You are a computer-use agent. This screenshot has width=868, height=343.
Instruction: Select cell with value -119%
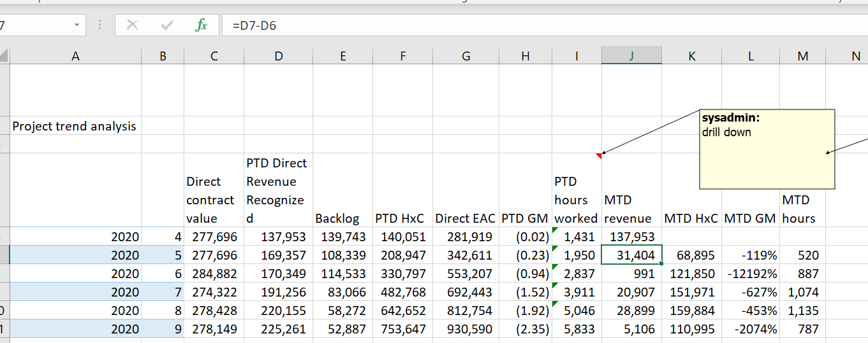point(751,255)
